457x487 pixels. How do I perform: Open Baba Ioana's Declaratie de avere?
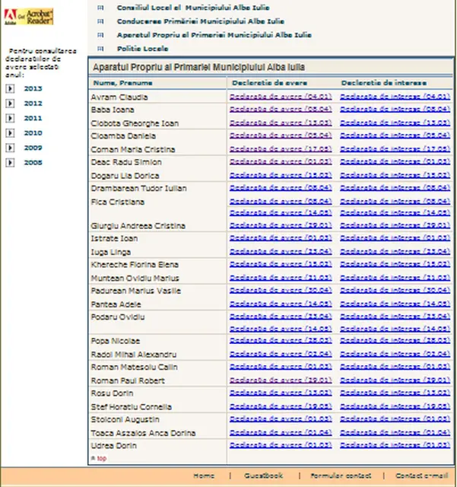pyautogui.click(x=281, y=110)
